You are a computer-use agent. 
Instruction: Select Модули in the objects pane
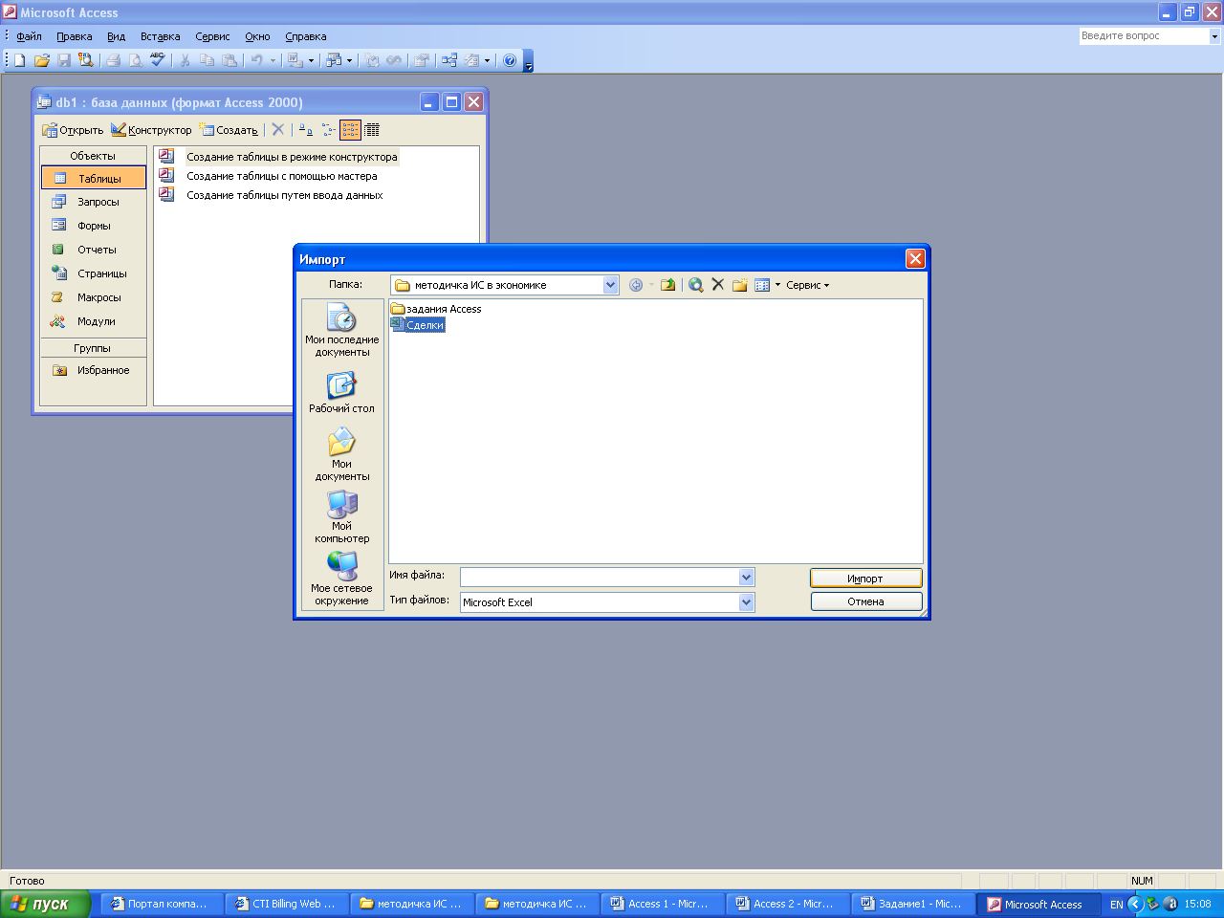click(x=94, y=321)
